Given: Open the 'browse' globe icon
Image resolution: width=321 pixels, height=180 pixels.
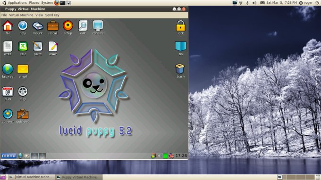Looking at the screenshot, I should coord(8,69).
